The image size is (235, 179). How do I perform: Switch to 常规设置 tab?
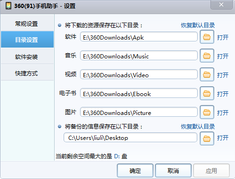[27, 23]
